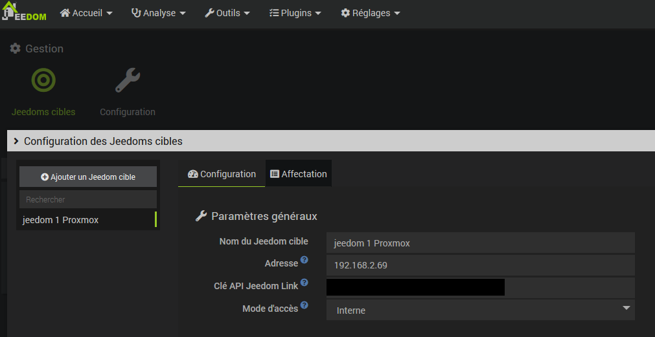Click the Mode d'accès help icon
Viewport: 655px width, 337px height.
[x=304, y=305]
